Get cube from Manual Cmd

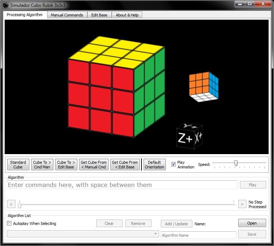(94, 164)
